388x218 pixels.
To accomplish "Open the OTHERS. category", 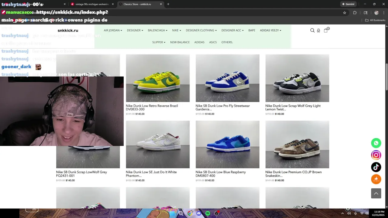I will click(x=227, y=42).
